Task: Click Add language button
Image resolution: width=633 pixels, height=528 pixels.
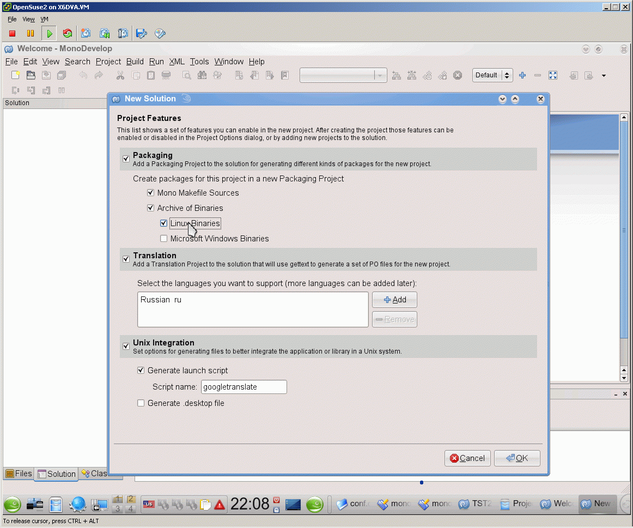Action: click(x=394, y=300)
